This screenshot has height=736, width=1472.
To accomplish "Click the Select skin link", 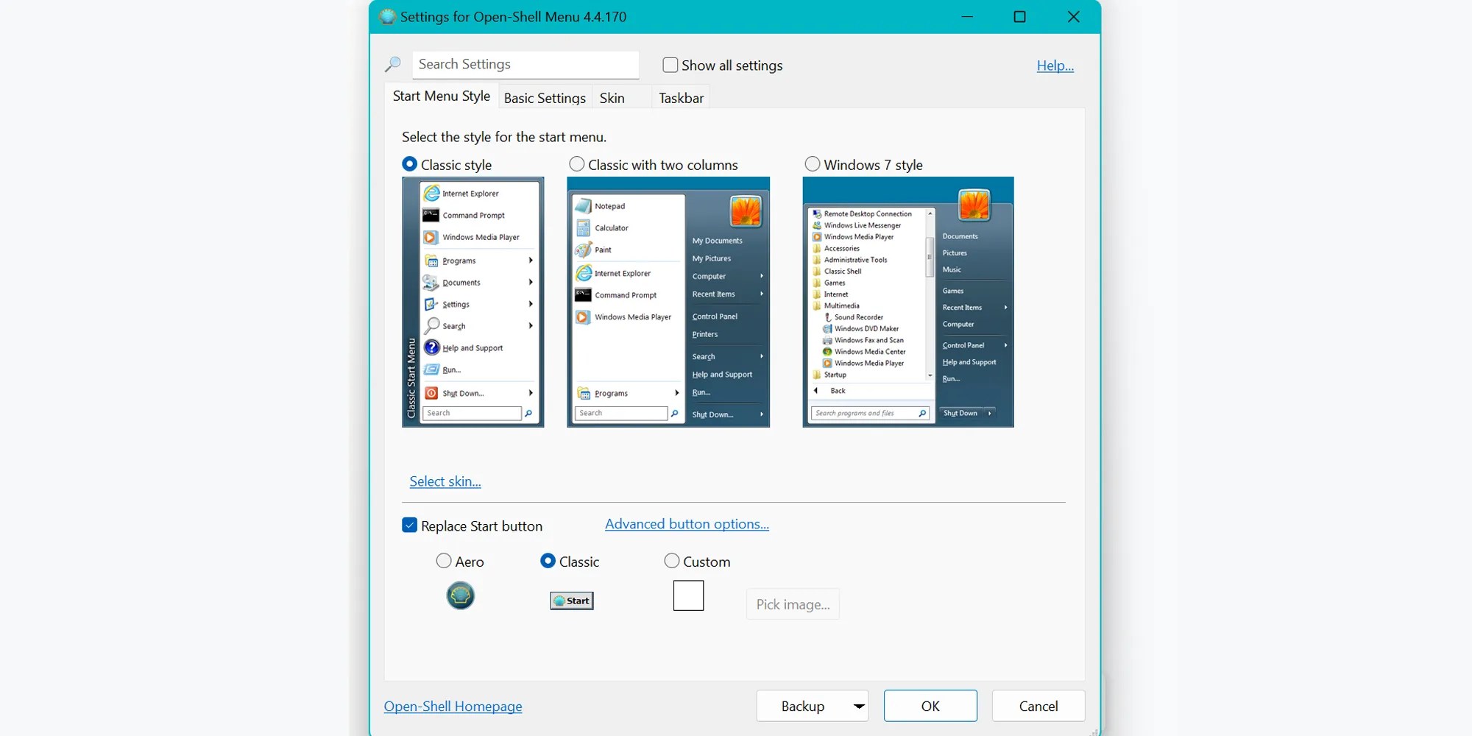I will [444, 481].
